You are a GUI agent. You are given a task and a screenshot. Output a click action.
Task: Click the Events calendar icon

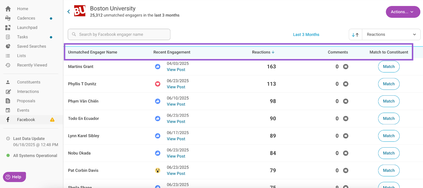pos(8,110)
